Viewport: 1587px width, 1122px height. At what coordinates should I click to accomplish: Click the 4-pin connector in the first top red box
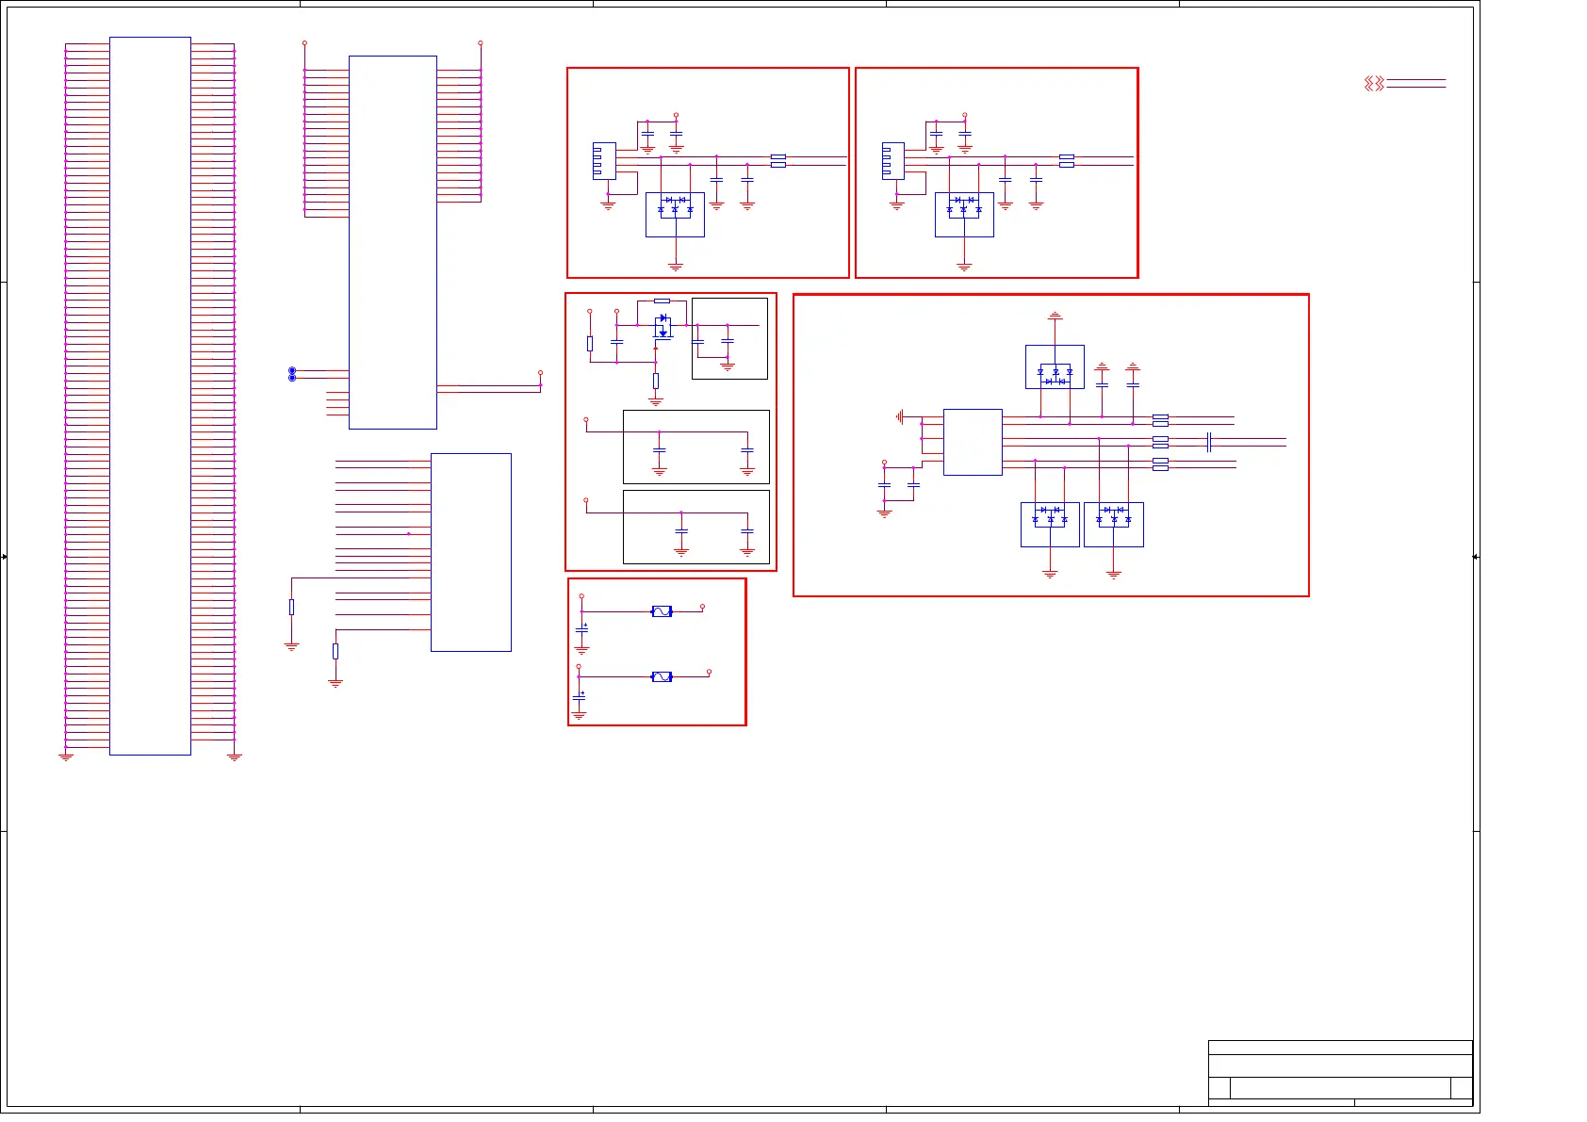604,161
